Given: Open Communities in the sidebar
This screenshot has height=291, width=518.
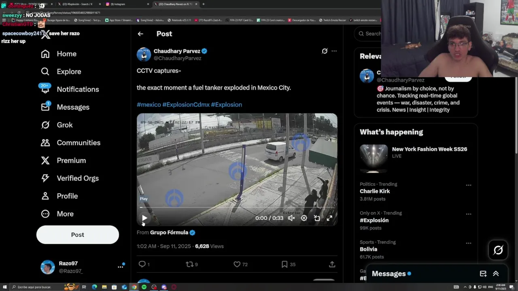Looking at the screenshot, I should pos(70,143).
